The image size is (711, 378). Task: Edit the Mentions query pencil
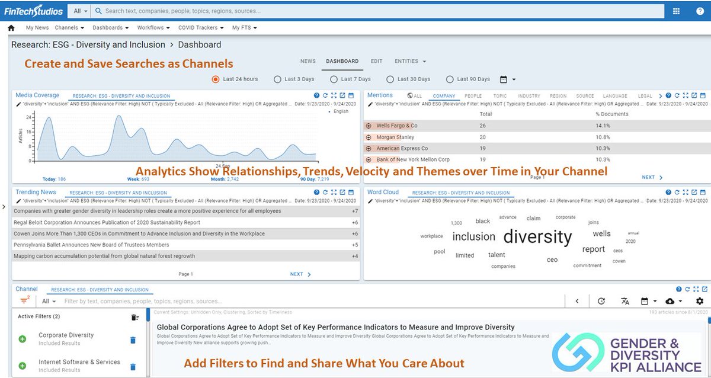click(370, 104)
